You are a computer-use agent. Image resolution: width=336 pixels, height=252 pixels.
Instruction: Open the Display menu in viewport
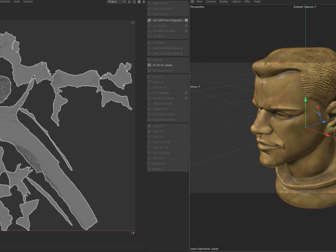[x=223, y=1]
